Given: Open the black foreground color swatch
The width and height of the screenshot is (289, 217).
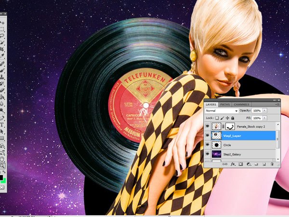Looking at the screenshot, I should coord(1,178).
